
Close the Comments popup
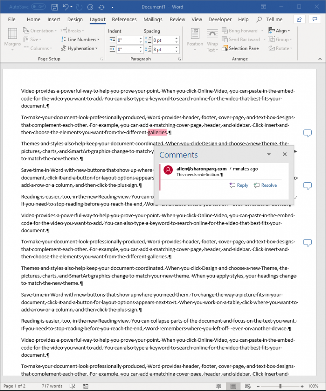[x=285, y=154]
